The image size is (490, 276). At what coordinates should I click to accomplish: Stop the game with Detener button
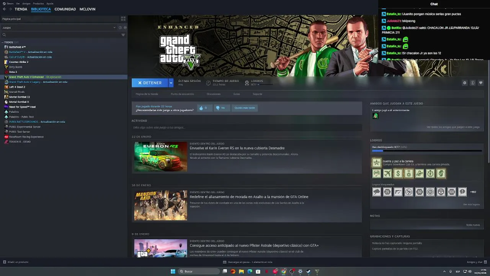(150, 83)
